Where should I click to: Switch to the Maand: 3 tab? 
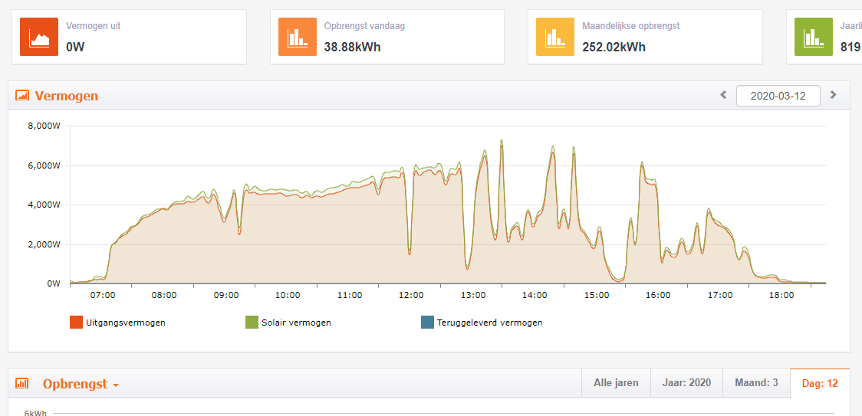pyautogui.click(x=756, y=383)
